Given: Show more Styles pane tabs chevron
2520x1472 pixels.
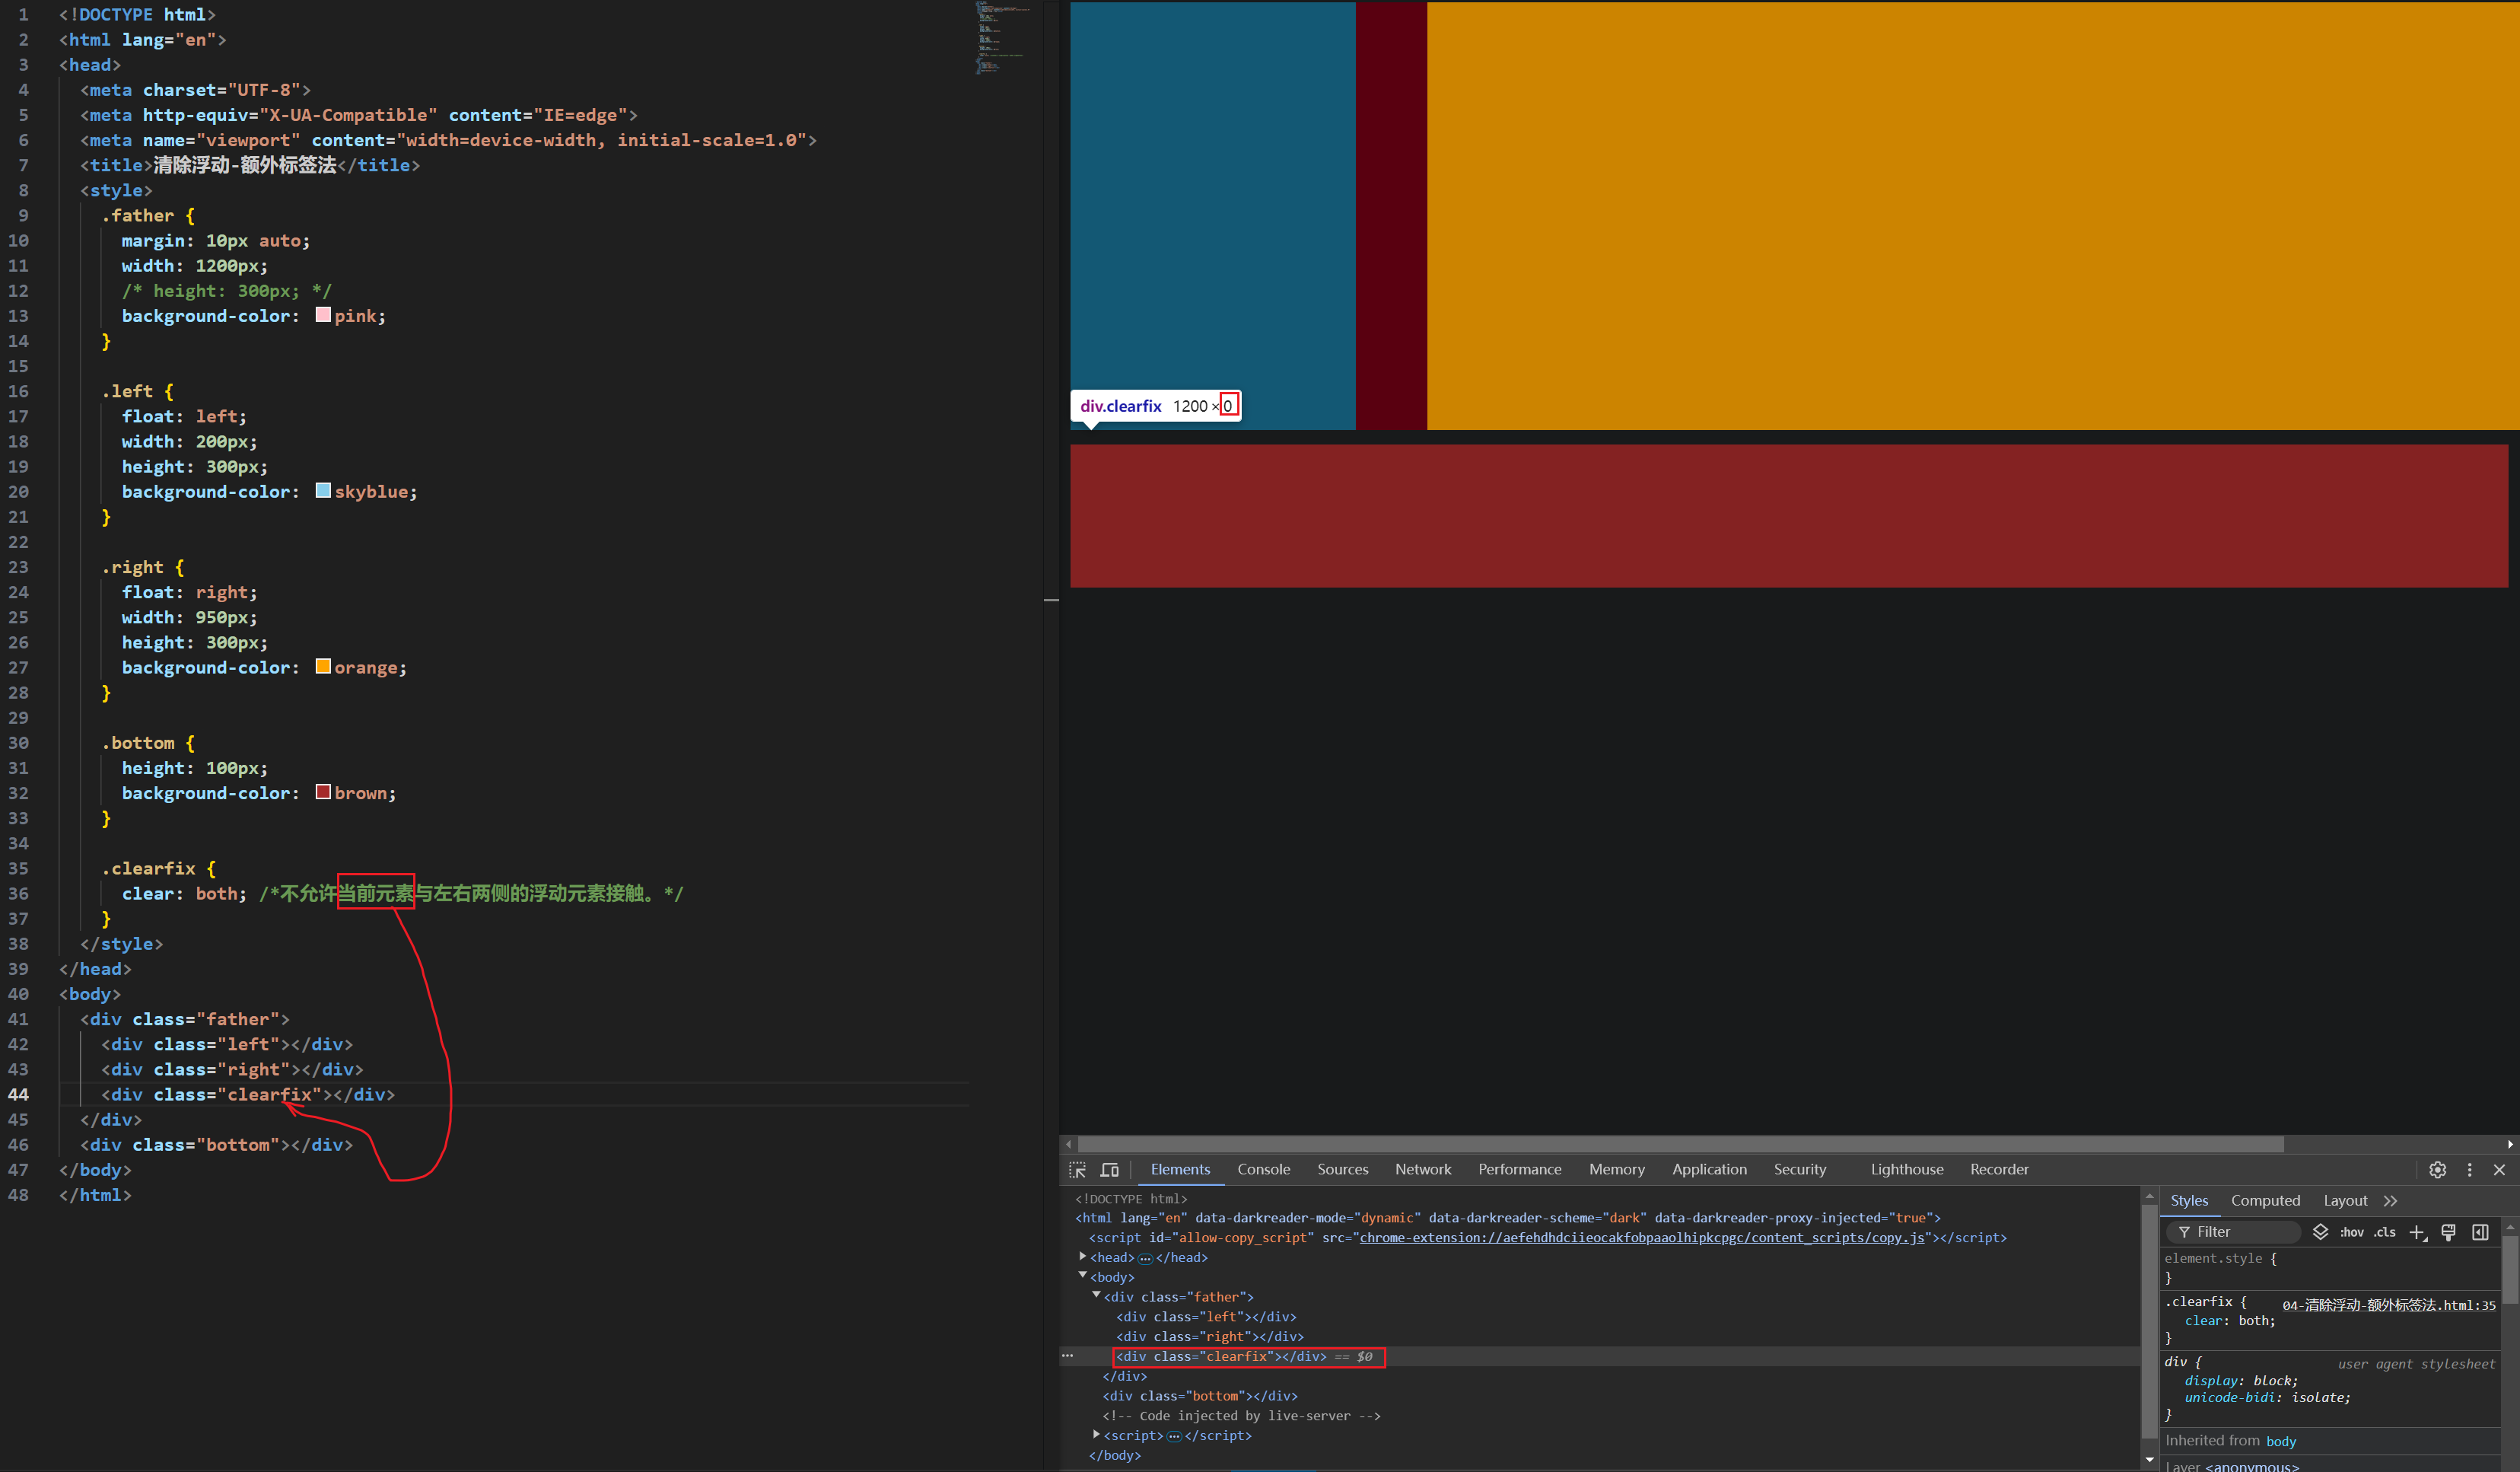Looking at the screenshot, I should [x=2390, y=1201].
